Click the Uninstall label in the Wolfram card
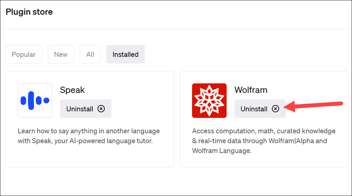This screenshot has height=196, width=352. [254, 109]
